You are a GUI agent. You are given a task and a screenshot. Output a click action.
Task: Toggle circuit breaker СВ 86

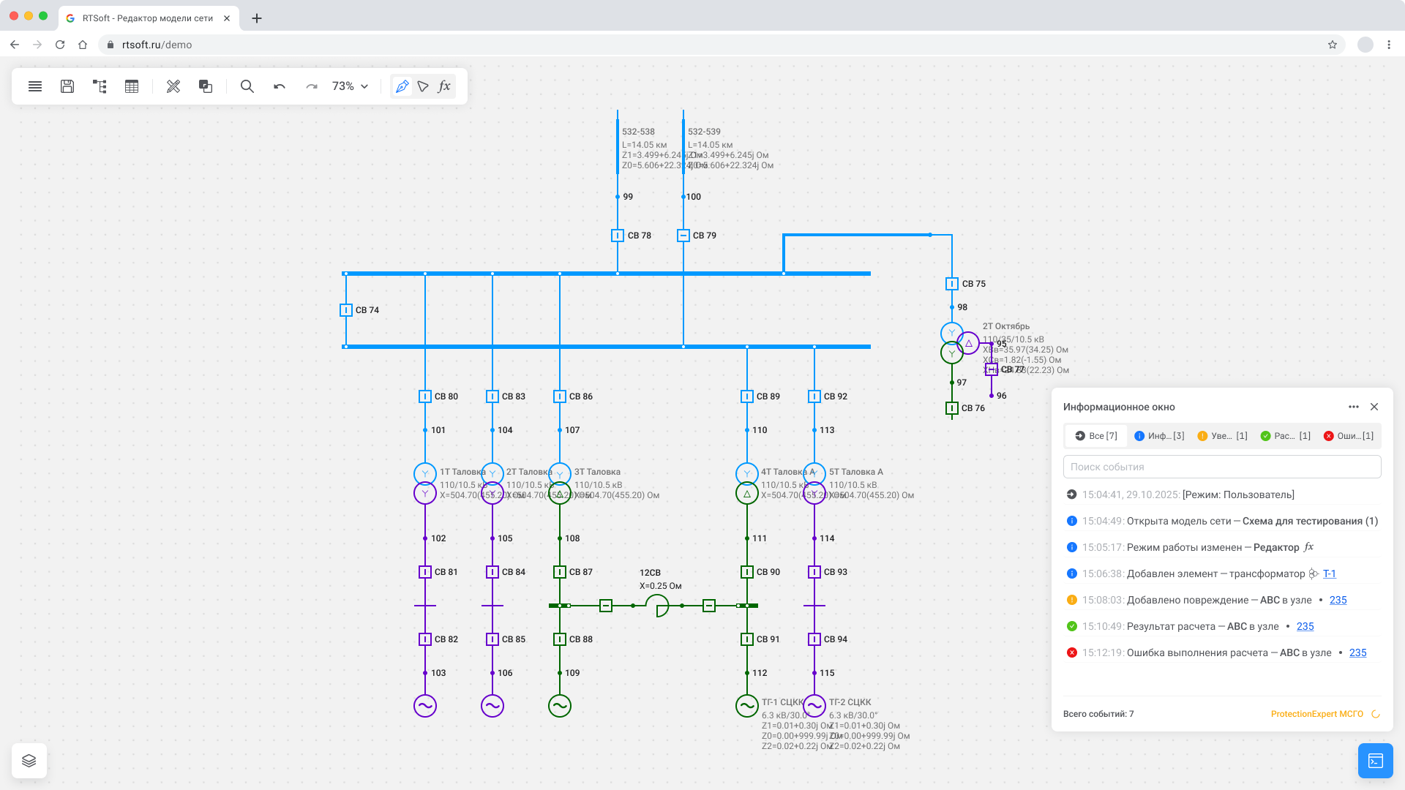560,396
